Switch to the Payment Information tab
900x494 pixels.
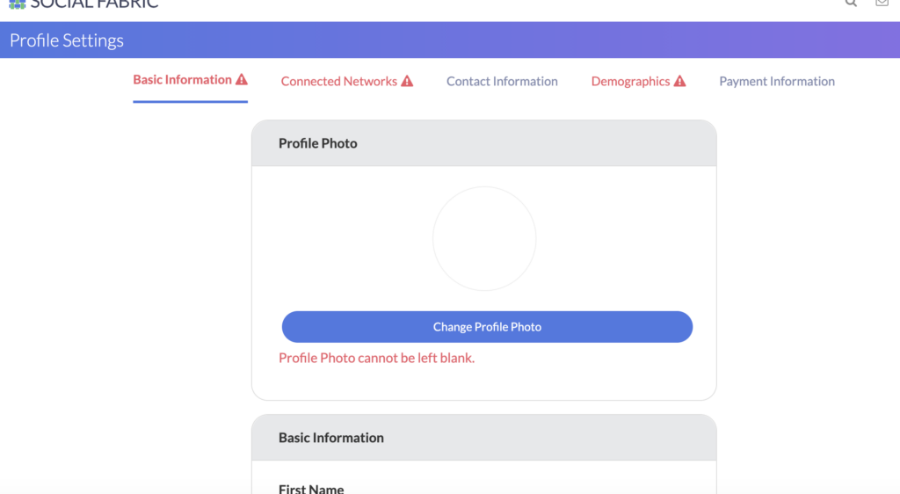pos(777,81)
